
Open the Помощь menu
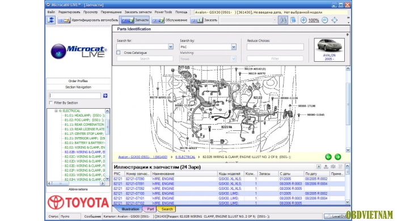tap(181, 12)
